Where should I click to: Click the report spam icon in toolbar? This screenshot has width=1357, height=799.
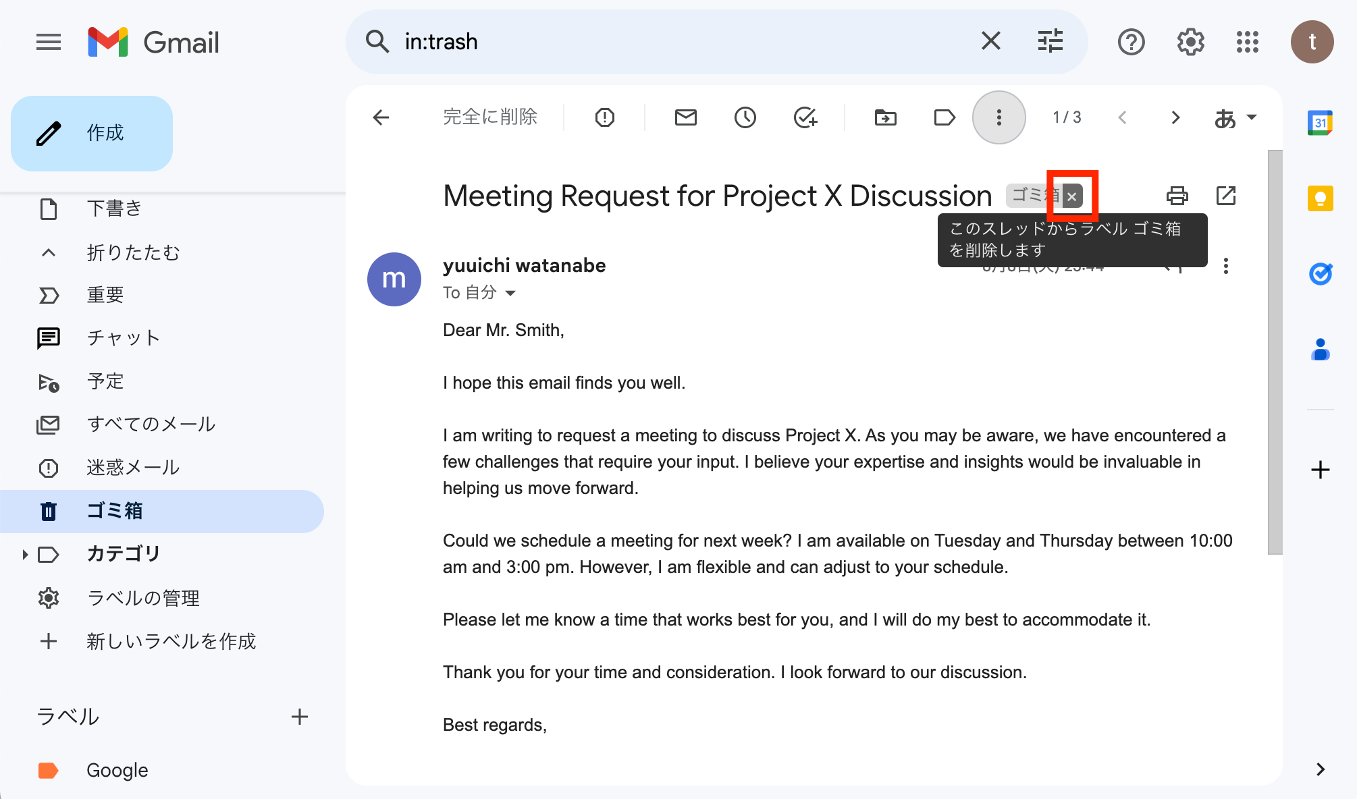click(x=605, y=117)
